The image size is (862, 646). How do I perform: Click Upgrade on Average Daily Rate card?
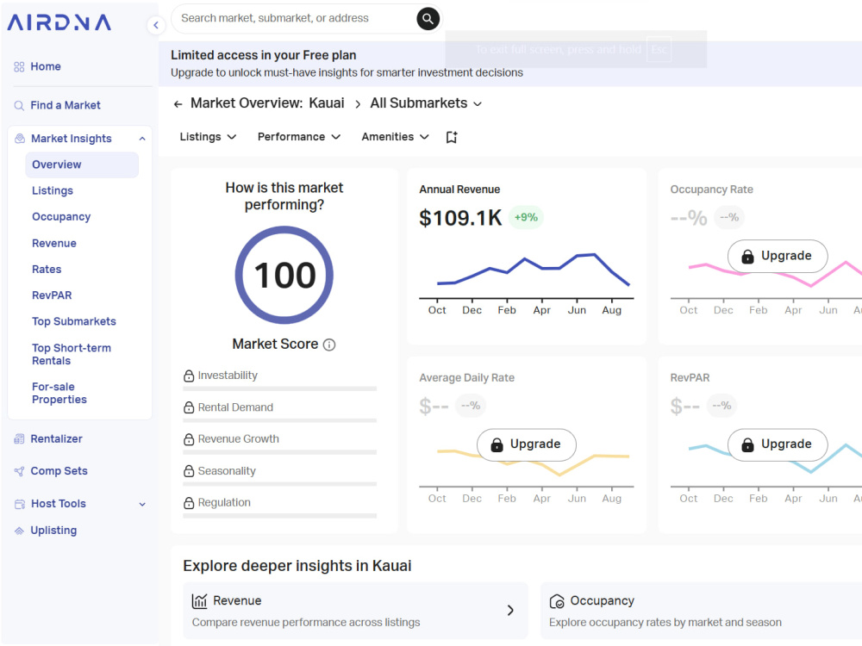(527, 444)
